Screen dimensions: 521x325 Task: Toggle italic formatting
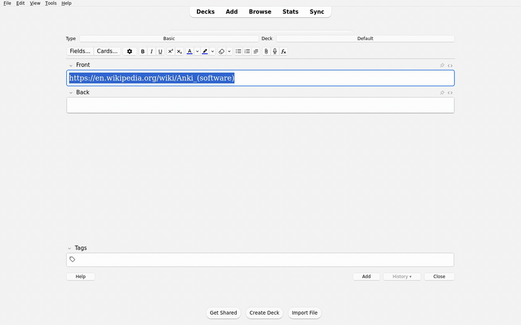point(151,51)
